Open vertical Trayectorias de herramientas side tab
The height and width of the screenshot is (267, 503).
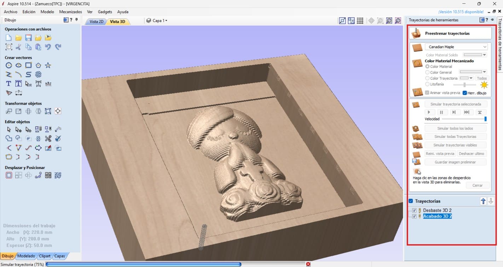[x=499, y=44]
